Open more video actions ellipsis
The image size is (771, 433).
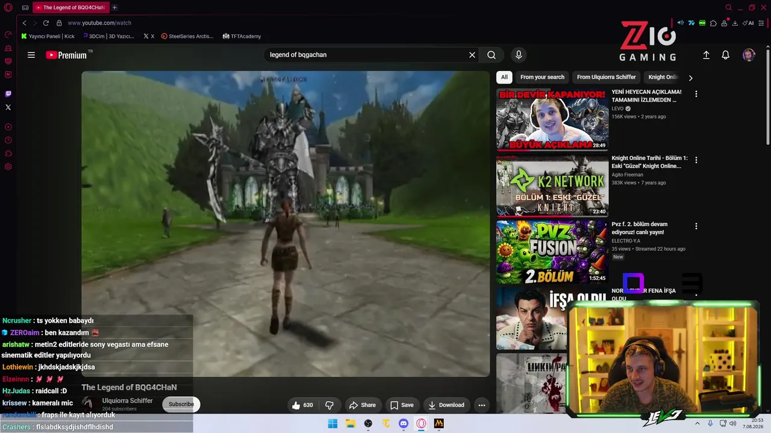pyautogui.click(x=482, y=405)
